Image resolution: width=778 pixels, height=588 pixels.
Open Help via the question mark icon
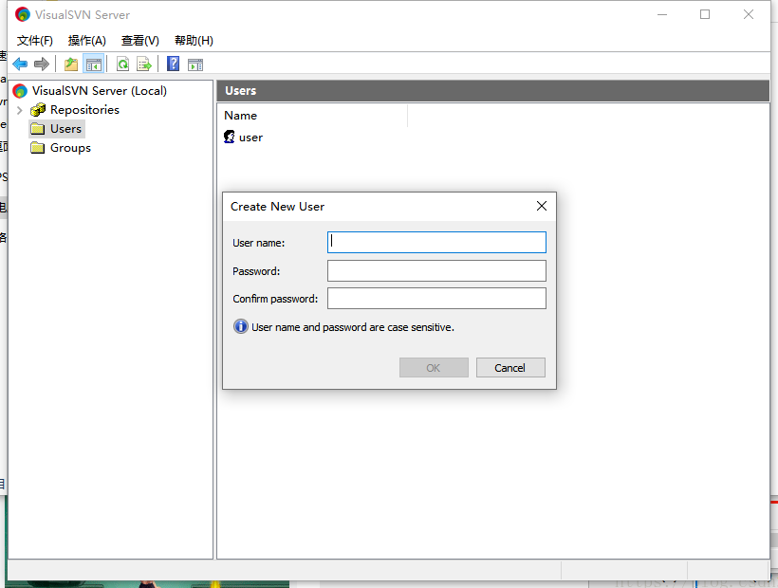point(174,64)
